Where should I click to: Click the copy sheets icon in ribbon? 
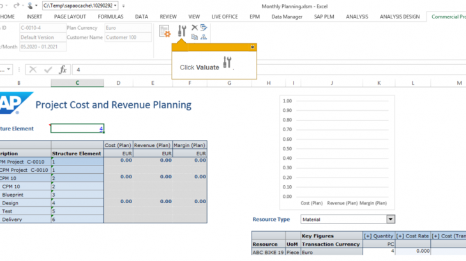click(195, 38)
